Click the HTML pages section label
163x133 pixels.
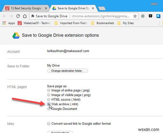pos(17,87)
